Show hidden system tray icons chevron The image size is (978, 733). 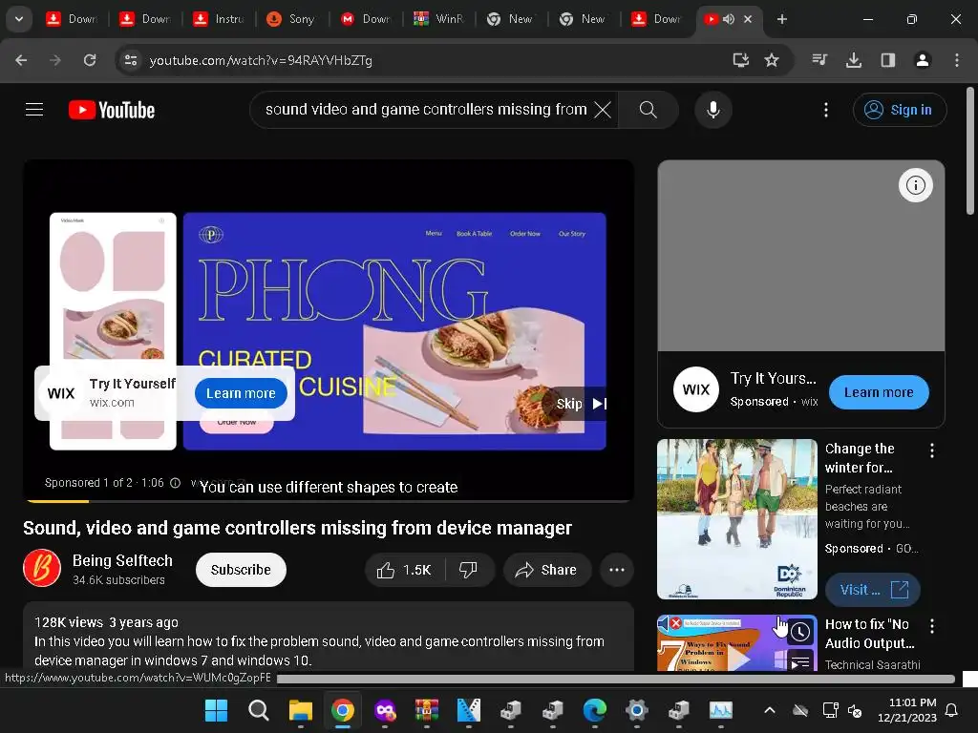click(x=770, y=710)
